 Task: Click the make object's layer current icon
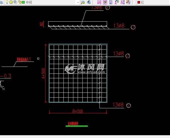click(83, 2)
